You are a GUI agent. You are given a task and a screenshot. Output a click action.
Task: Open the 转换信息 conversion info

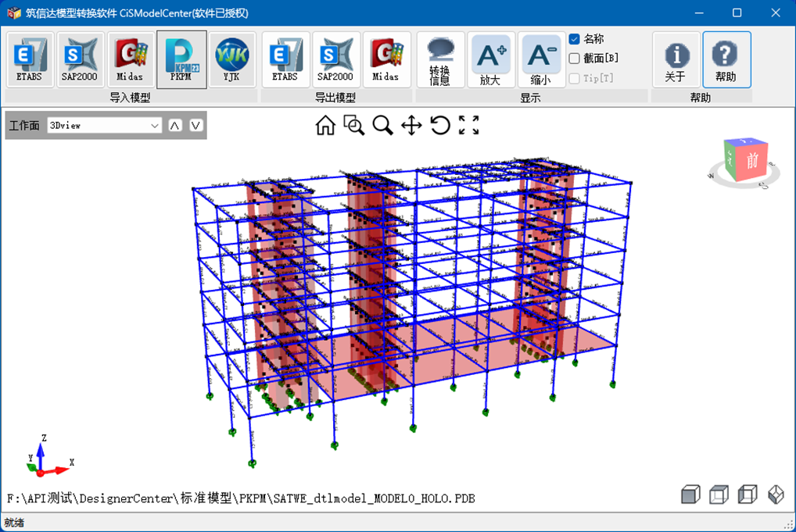[x=440, y=59]
